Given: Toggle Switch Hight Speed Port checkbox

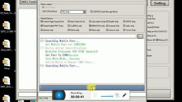Looking at the screenshot, I should click(42, 22).
